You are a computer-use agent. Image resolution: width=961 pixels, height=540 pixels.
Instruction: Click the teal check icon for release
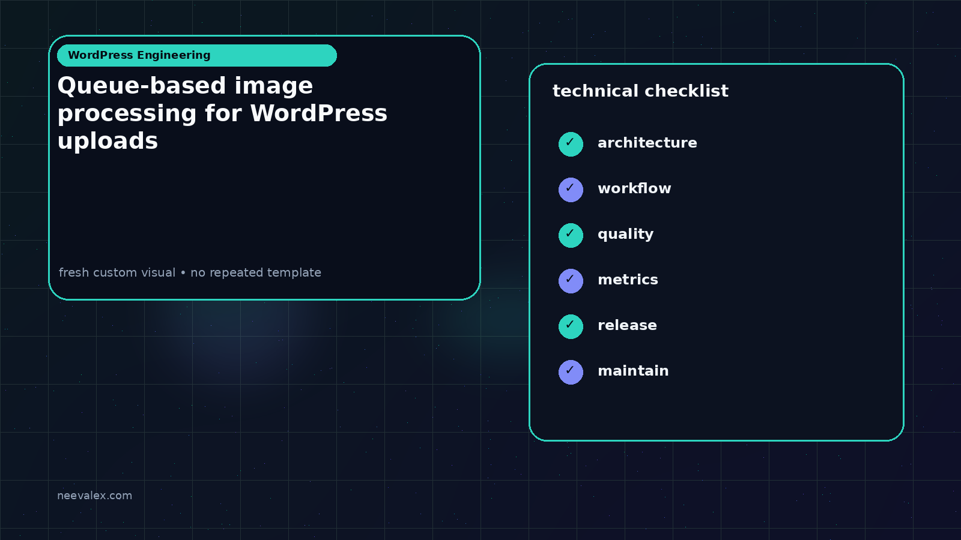571,326
